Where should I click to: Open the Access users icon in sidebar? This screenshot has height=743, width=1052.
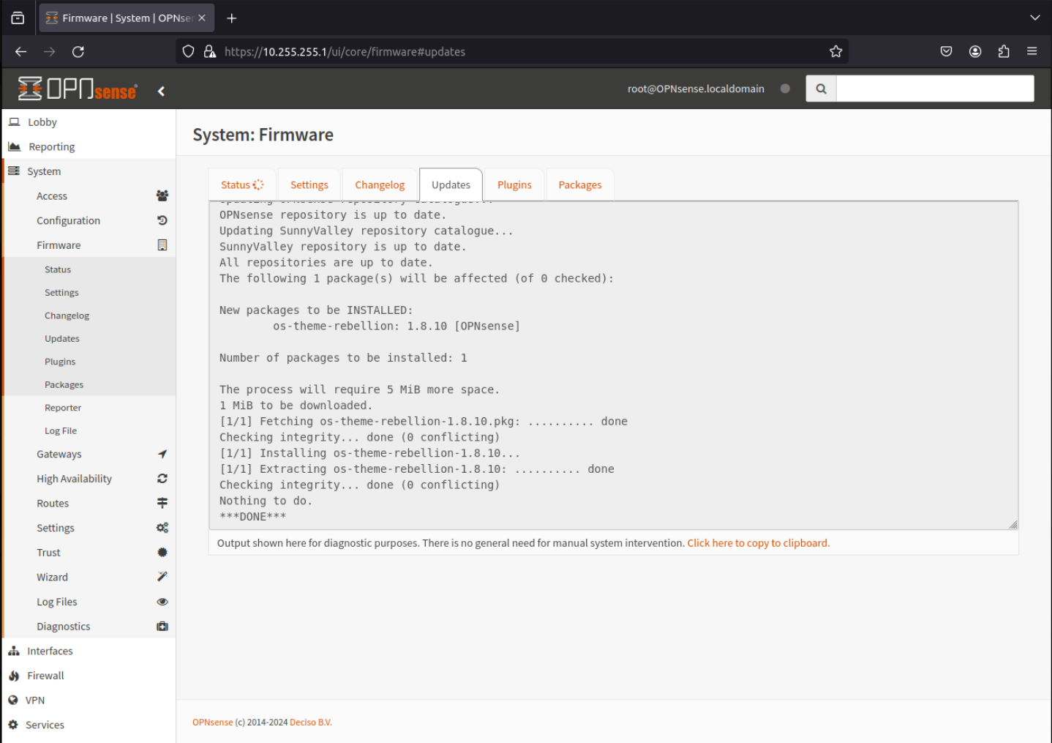tap(162, 195)
